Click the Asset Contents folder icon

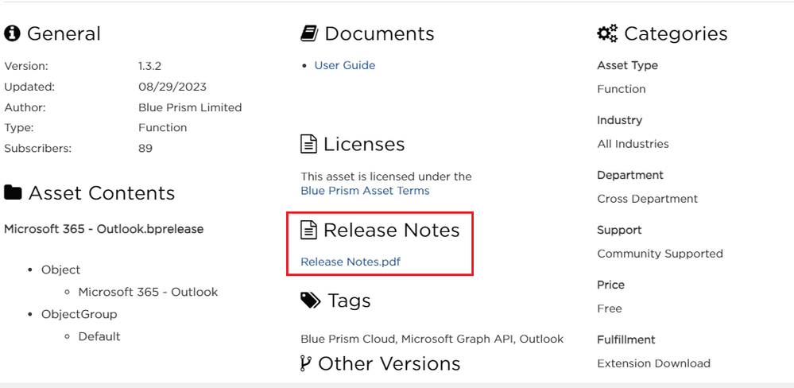pos(13,193)
